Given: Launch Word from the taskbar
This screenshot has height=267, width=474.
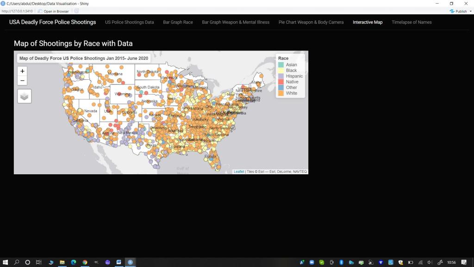Looking at the screenshot, I should [119, 262].
